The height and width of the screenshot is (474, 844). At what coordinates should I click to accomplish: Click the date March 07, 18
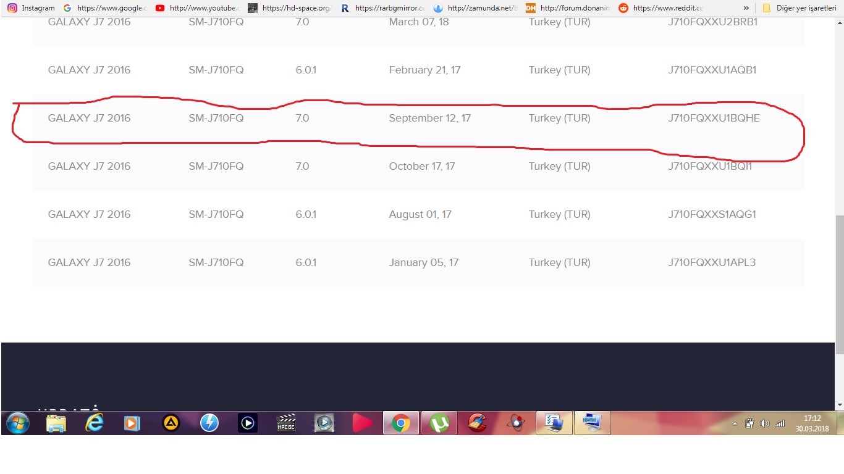419,22
